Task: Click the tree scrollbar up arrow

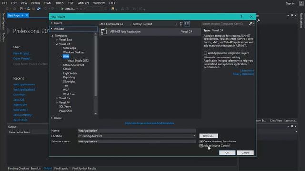Action: coord(95,34)
